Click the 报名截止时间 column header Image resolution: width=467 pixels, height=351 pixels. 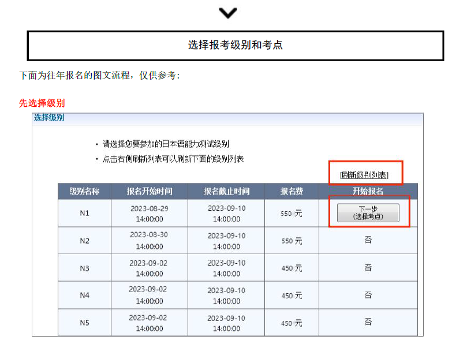(227, 191)
